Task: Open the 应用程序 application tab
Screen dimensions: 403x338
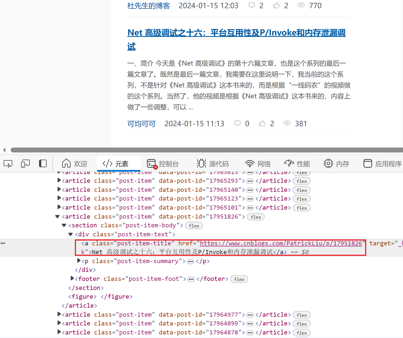Action: pyautogui.click(x=383, y=164)
